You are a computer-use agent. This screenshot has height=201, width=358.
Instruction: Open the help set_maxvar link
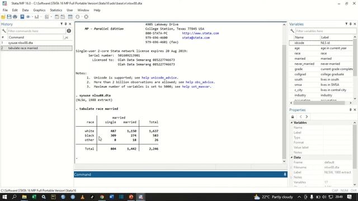tap(196, 87)
